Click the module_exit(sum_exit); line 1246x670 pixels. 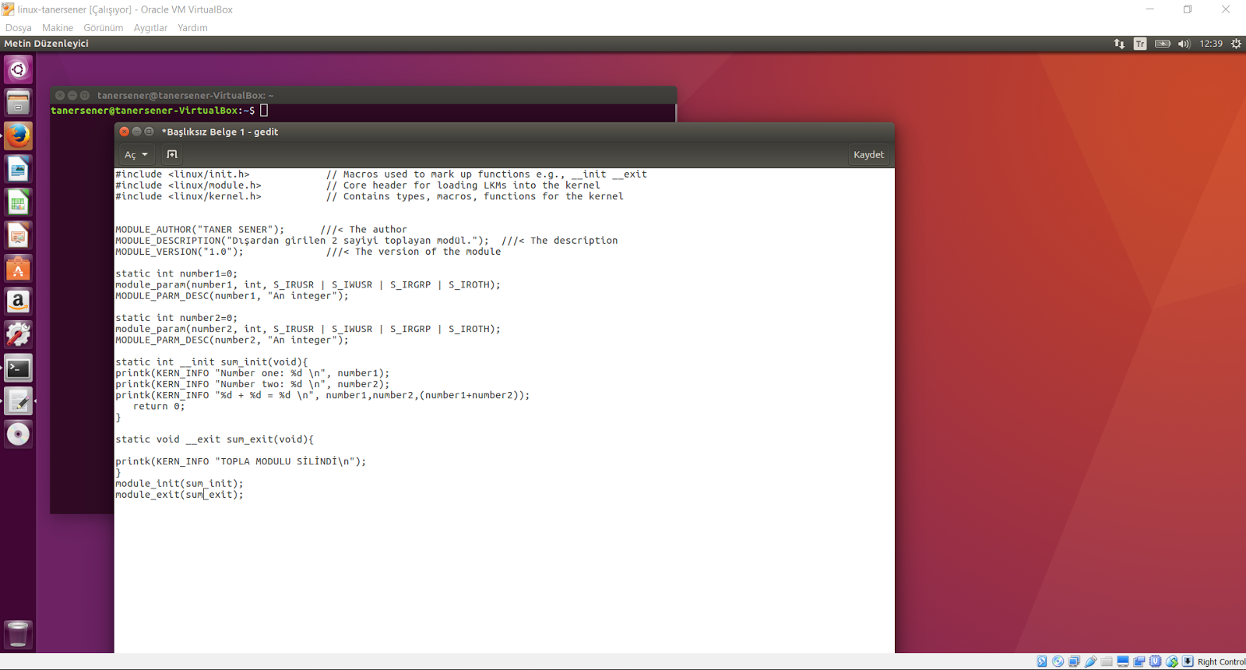pos(179,495)
